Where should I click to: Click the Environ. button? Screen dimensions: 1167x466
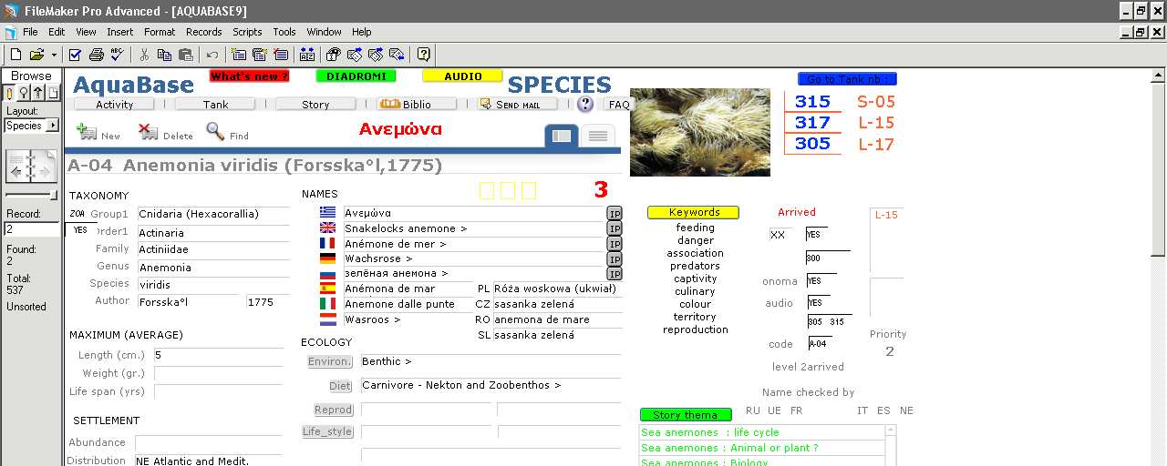(329, 362)
